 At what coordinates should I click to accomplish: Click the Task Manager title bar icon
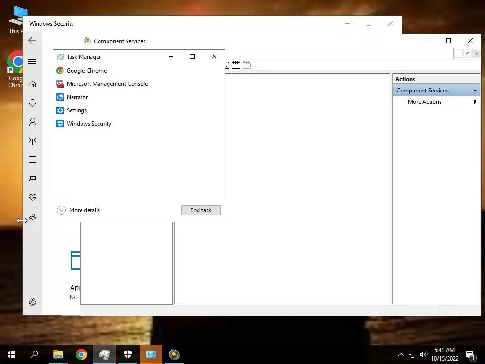pos(60,57)
